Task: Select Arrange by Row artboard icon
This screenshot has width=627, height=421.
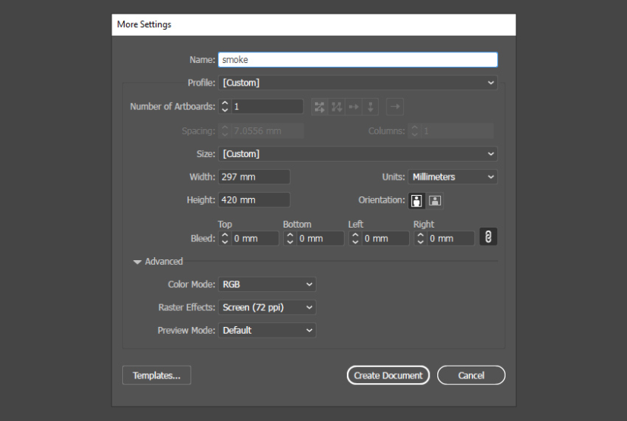Action: coord(354,107)
